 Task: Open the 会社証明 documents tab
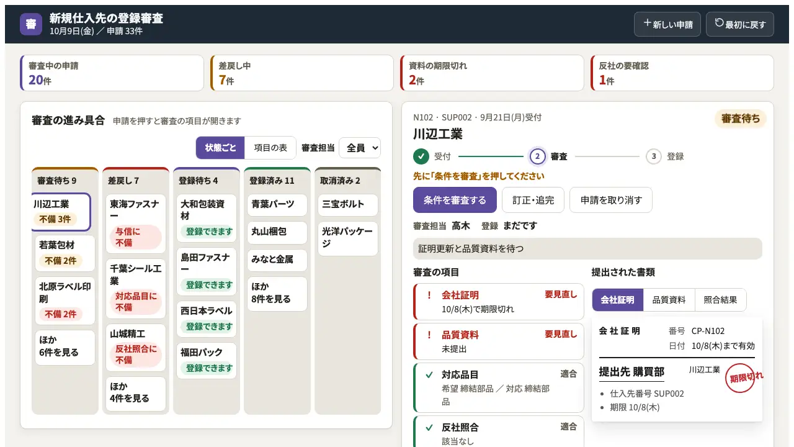tap(618, 300)
